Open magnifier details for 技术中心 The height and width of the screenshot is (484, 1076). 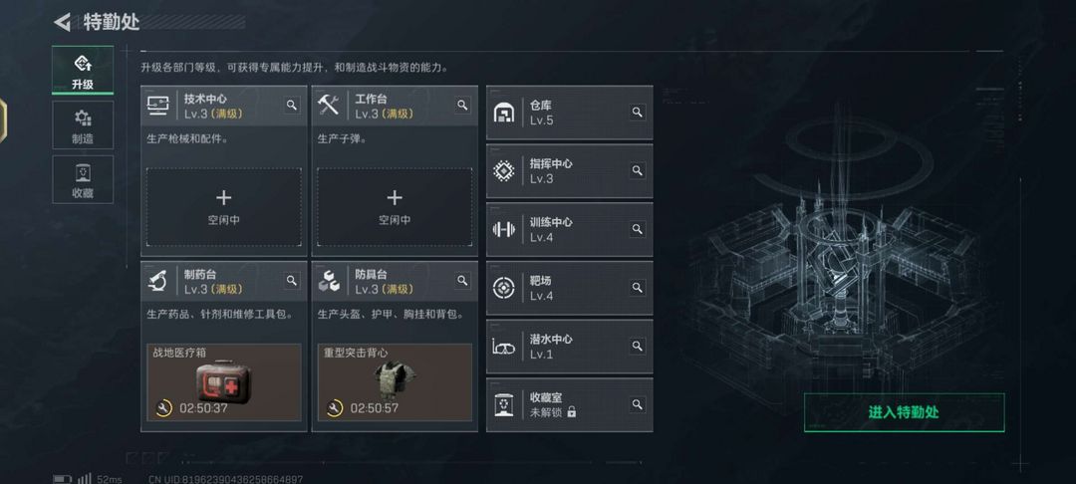pos(292,105)
